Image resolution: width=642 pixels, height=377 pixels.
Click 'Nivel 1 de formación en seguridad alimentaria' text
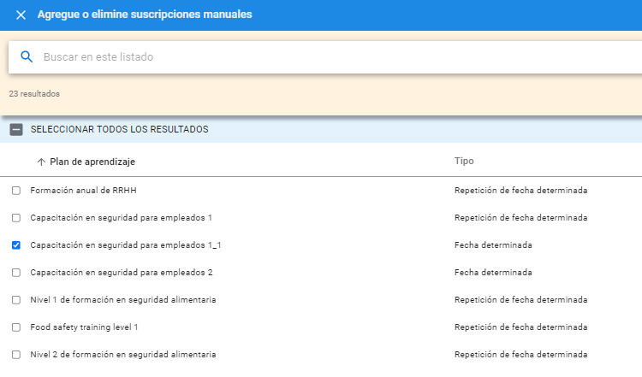tap(123, 300)
